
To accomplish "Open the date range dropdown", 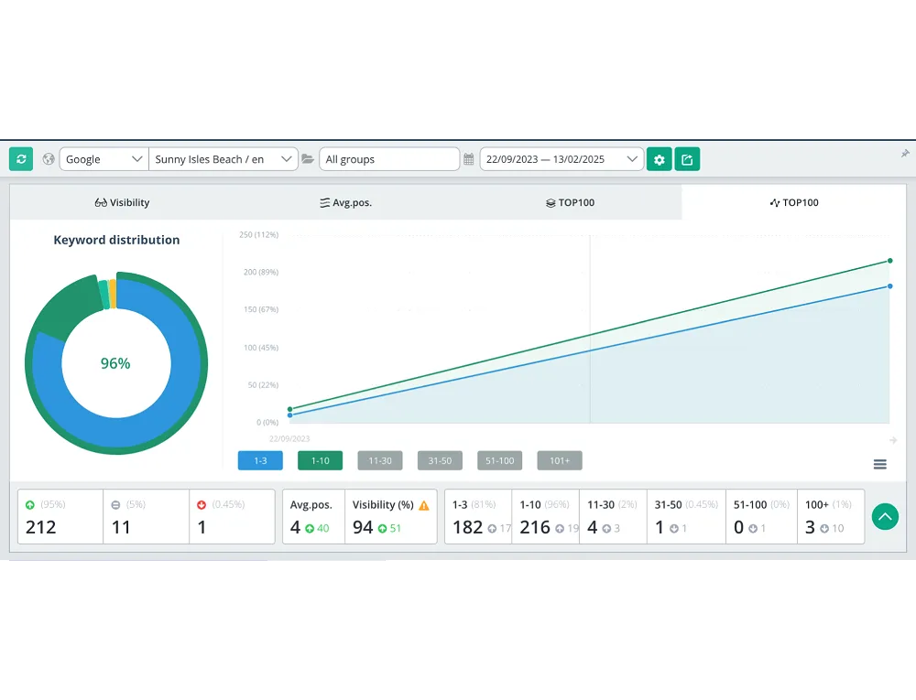I will 562,159.
